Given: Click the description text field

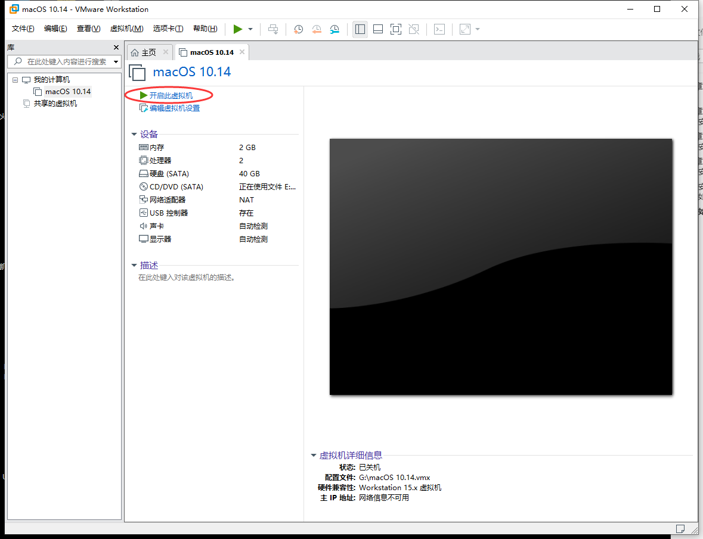Looking at the screenshot, I should pyautogui.click(x=187, y=278).
